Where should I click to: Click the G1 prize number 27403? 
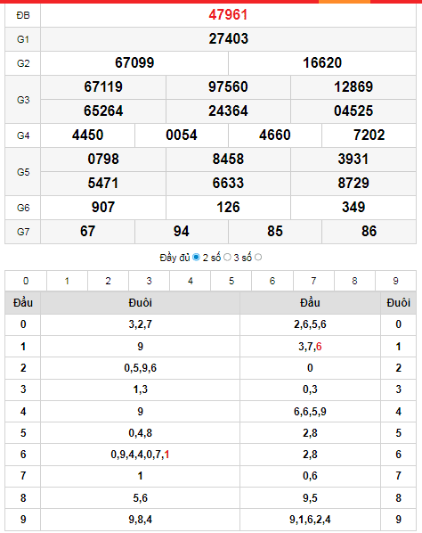tap(228, 38)
